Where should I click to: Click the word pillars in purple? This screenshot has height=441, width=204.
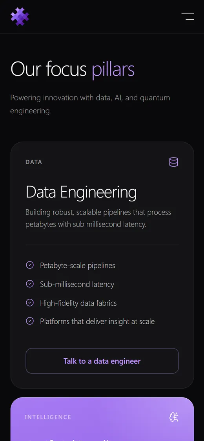coord(113,69)
